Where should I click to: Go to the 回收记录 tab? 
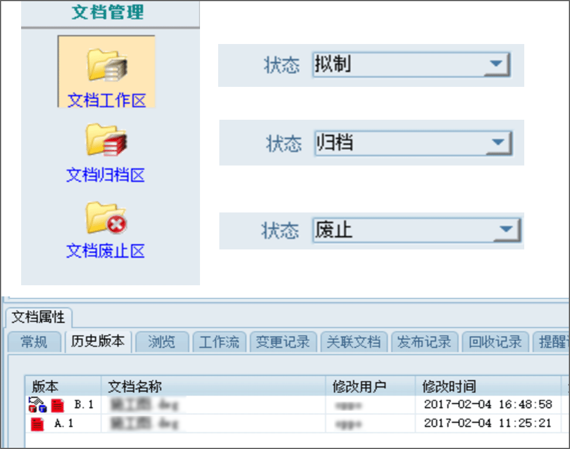(x=495, y=342)
